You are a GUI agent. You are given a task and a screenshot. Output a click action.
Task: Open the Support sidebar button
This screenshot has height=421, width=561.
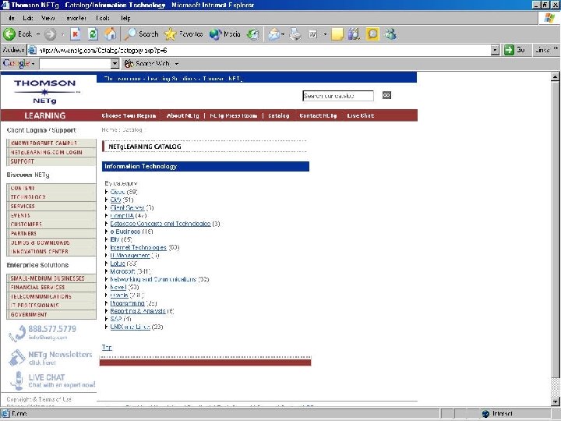click(x=51, y=161)
